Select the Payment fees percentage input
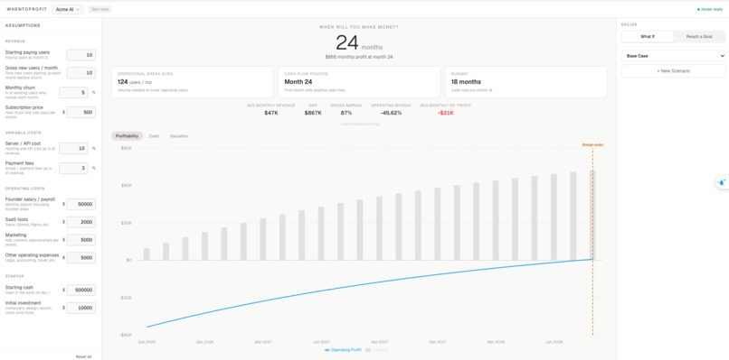Viewport: 729px width, 360px height. [x=73, y=168]
